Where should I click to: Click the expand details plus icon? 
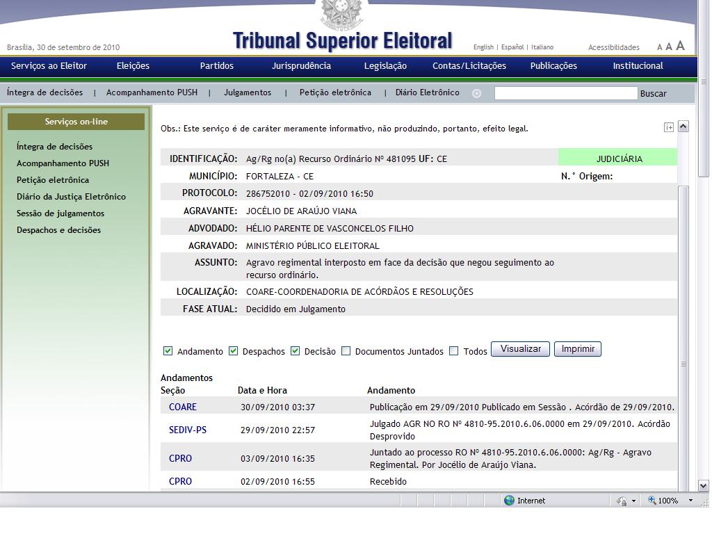[x=669, y=127]
